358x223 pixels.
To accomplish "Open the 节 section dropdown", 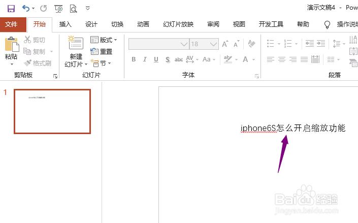I will (x=101, y=63).
